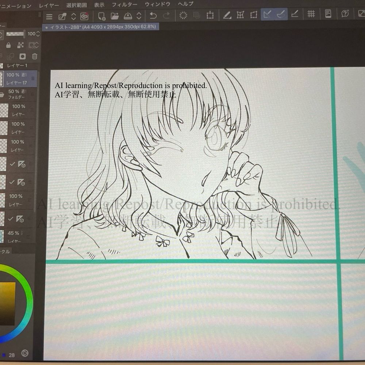Click ruler icon in row above 45% layer

20,219
